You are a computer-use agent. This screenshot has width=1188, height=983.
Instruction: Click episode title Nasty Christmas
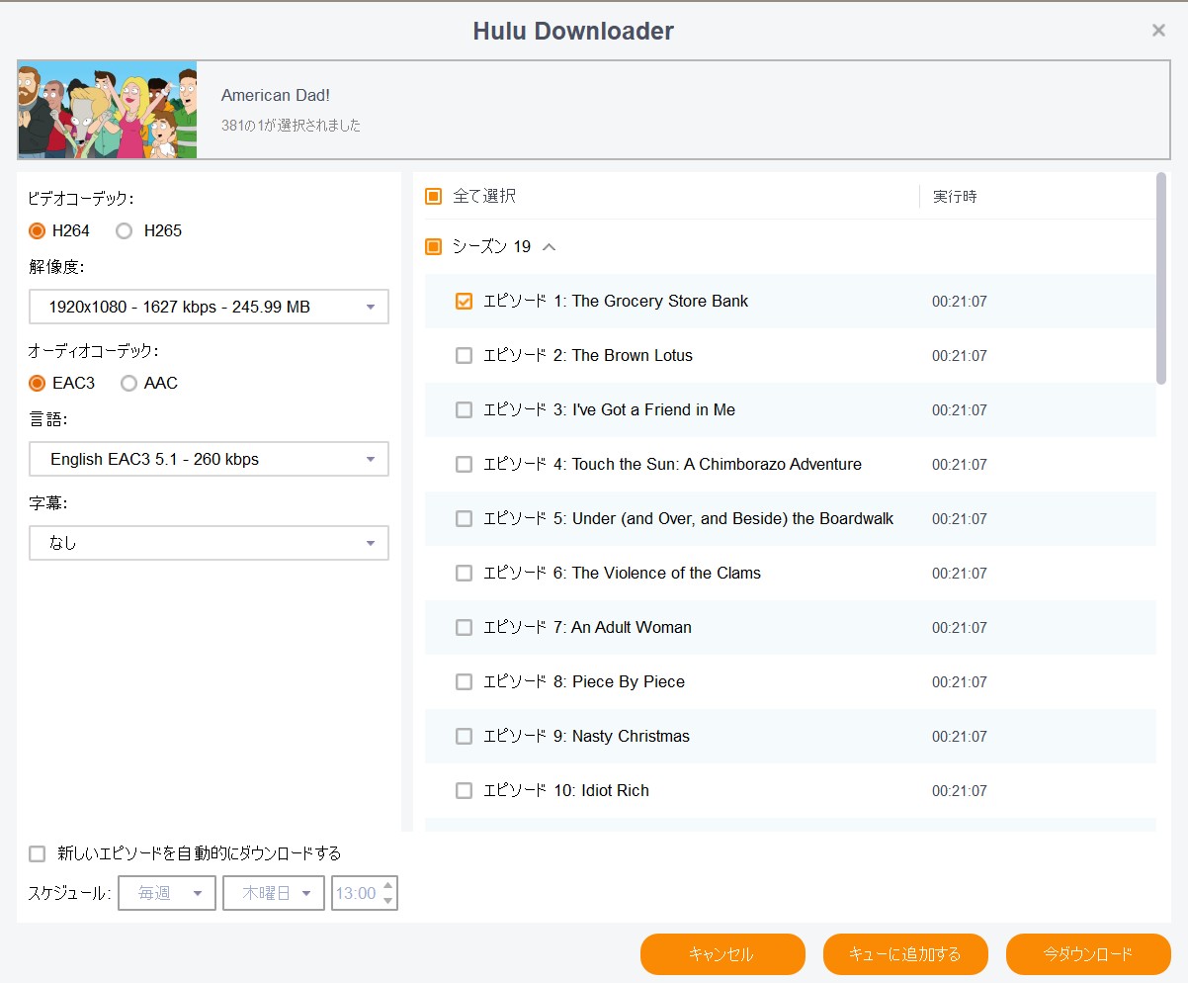pos(631,736)
